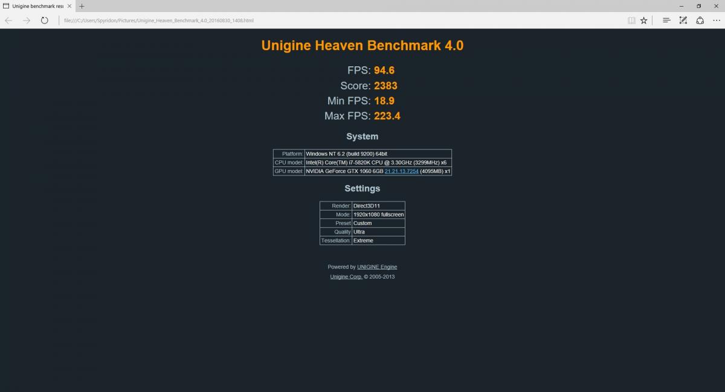Open the Share icon in toolbar
This screenshot has width=725, height=392.
click(x=700, y=21)
